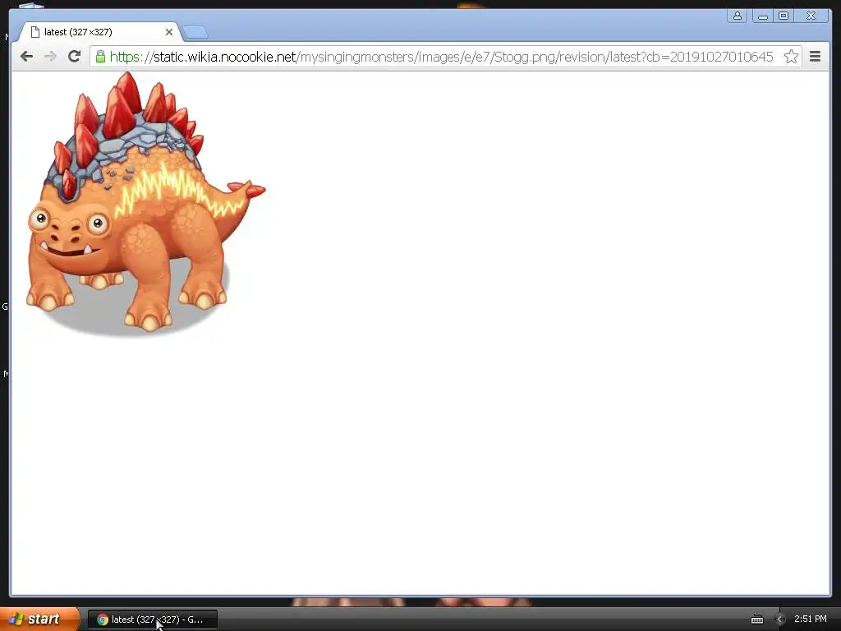This screenshot has height=631, width=841.
Task: Reload the page with the refresh icon
Action: point(74,57)
